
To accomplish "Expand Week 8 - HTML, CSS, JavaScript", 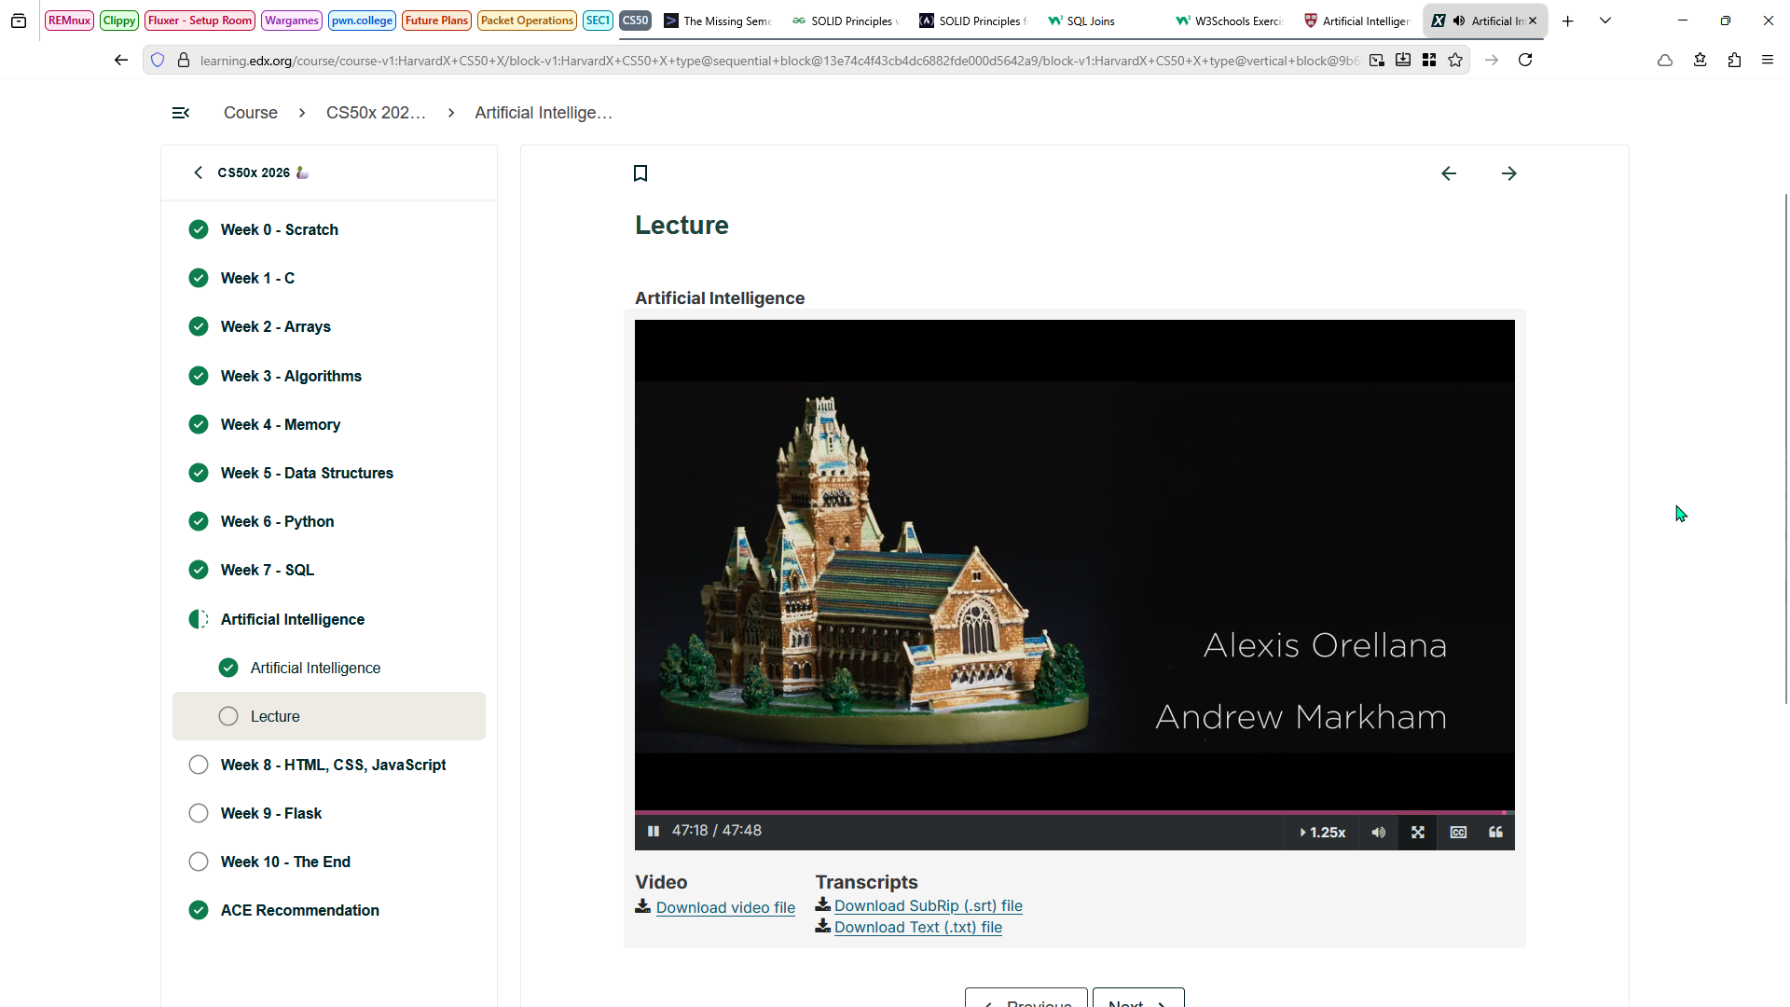I will [x=333, y=765].
